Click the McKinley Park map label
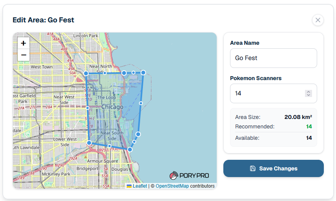336x201 pixels. (x=56, y=174)
